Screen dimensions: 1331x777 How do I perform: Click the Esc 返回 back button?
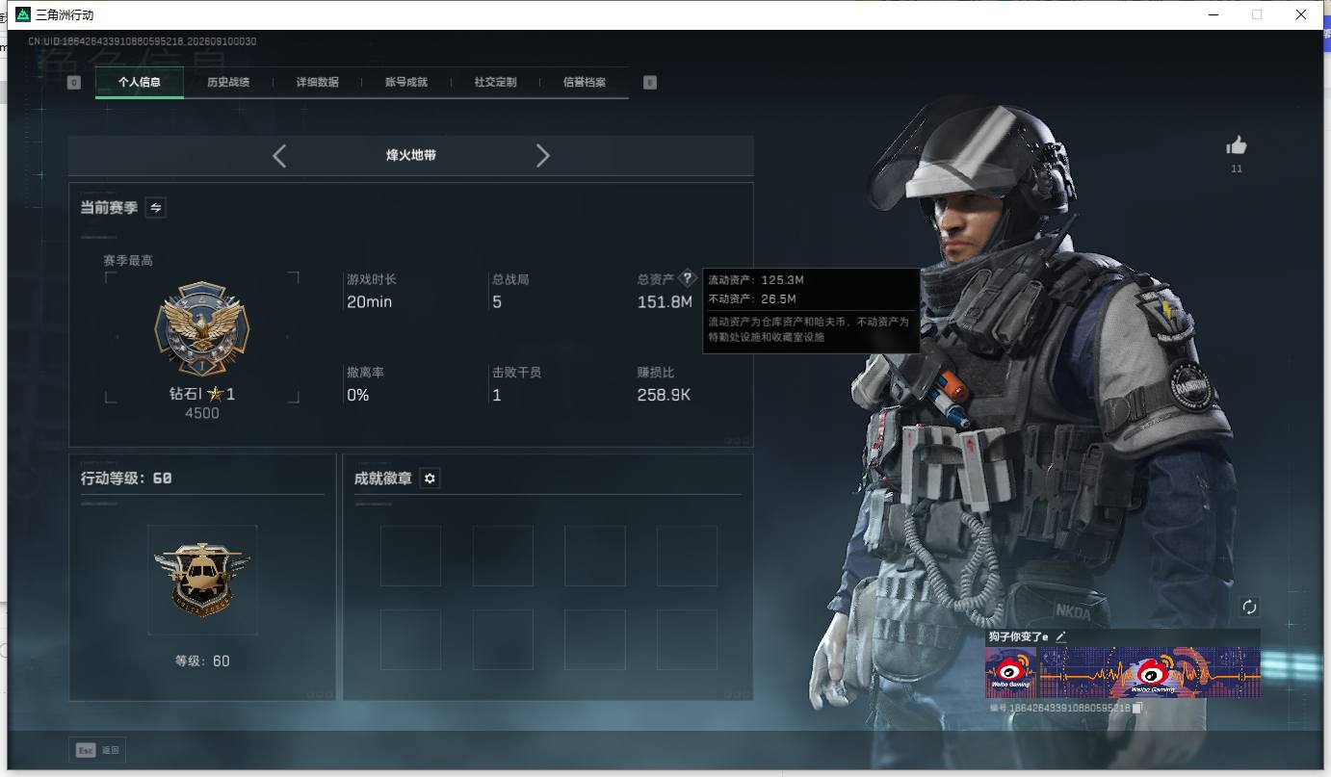[97, 750]
